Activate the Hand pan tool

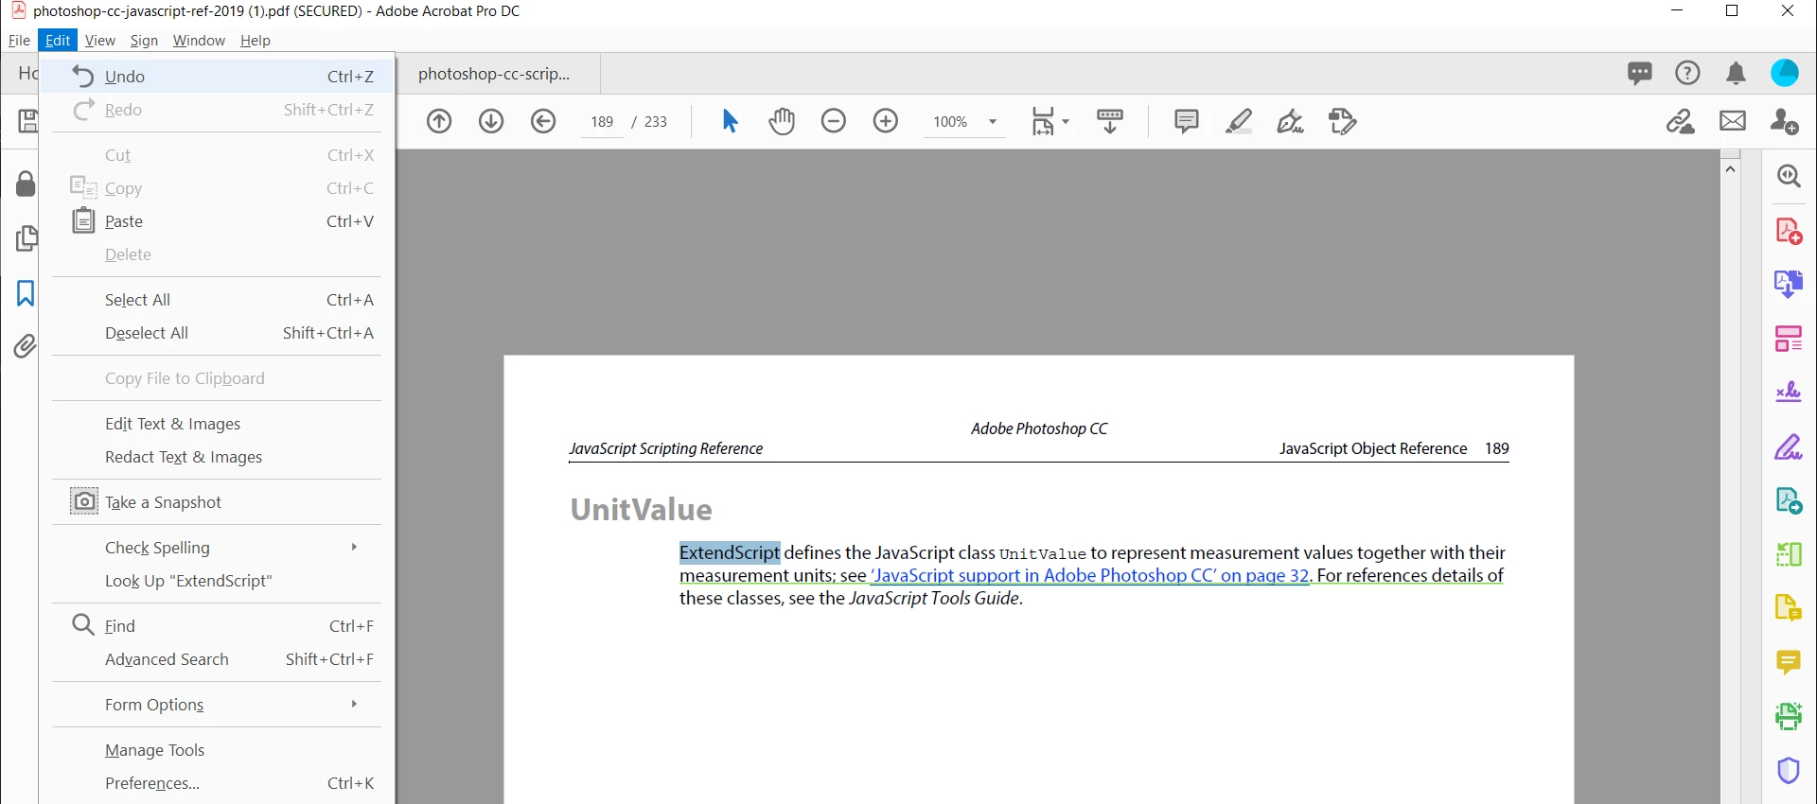[782, 121]
